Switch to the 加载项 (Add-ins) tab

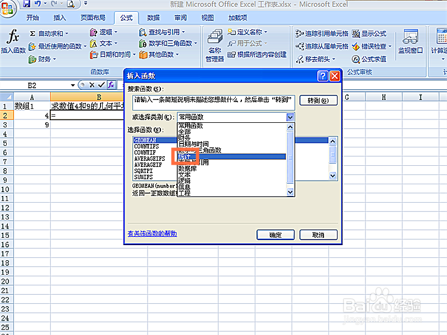coord(238,18)
